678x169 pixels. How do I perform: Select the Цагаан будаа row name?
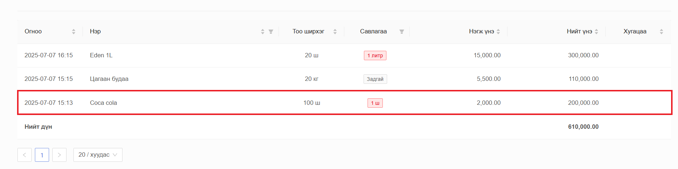click(x=109, y=79)
